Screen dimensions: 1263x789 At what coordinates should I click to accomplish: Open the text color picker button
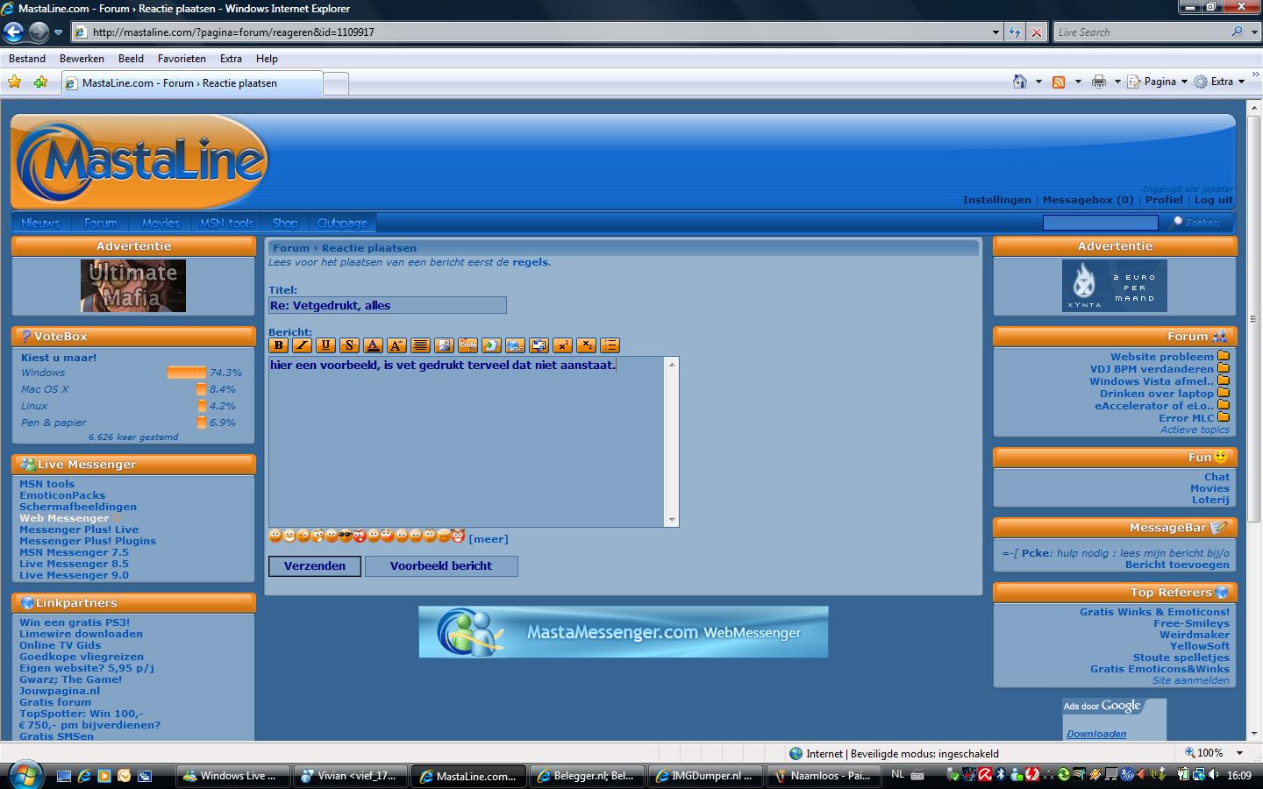point(373,345)
